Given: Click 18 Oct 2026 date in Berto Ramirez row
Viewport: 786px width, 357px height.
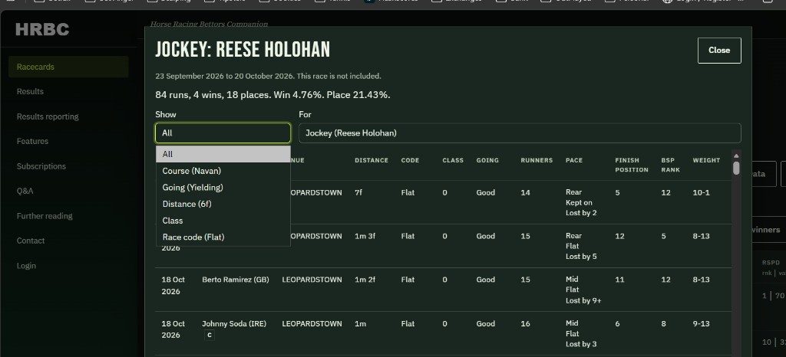Looking at the screenshot, I should click(173, 286).
